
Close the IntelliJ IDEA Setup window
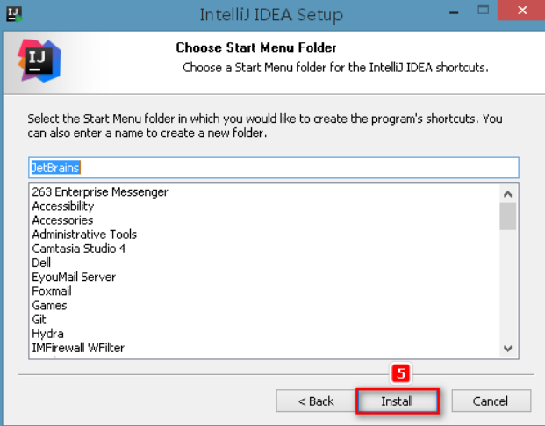pos(522,11)
